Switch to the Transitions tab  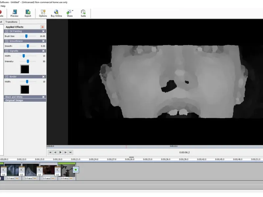[x=11, y=22]
